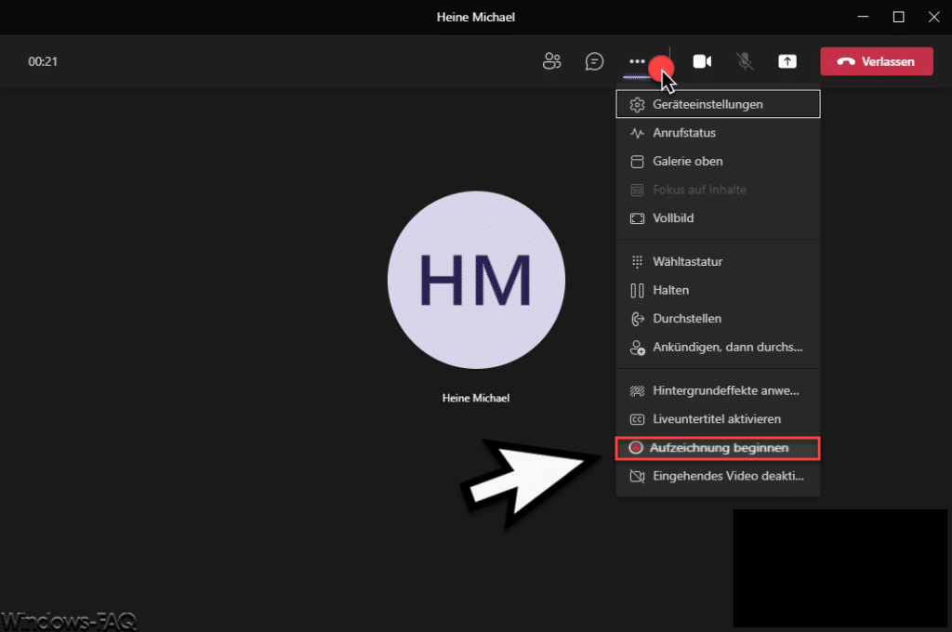Click the self-view video preview

coord(840,568)
